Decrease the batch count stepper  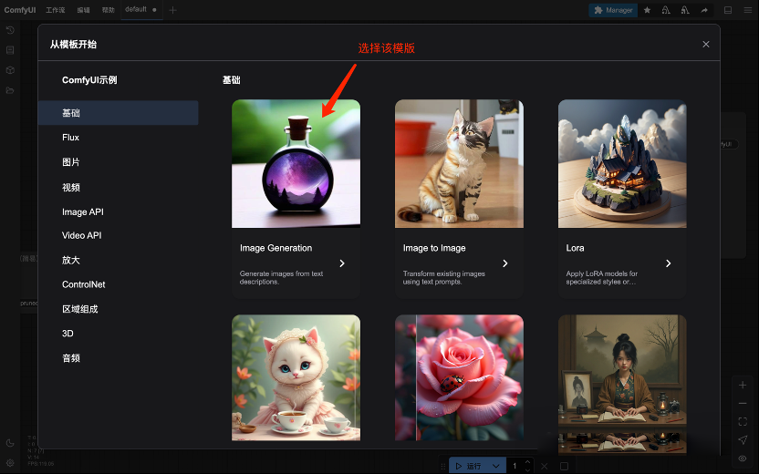[x=527, y=470]
